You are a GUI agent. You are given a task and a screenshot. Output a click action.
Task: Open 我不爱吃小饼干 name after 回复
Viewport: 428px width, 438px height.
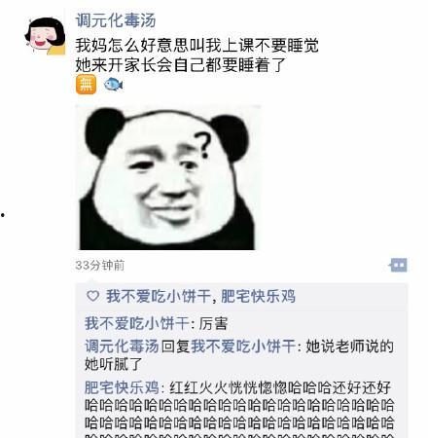243,346
